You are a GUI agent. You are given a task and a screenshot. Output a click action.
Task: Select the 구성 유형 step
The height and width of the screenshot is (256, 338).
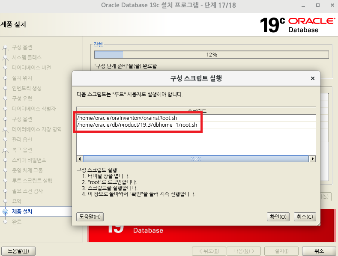(x=22, y=98)
